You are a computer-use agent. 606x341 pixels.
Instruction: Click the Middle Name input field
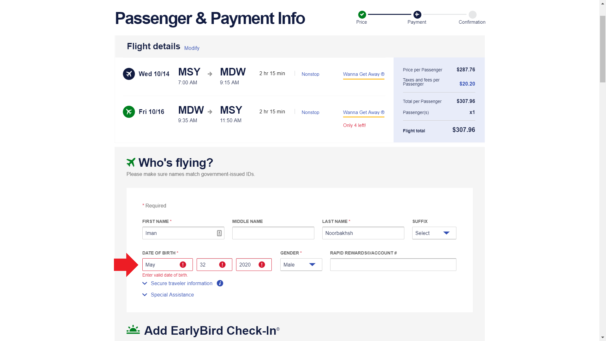[273, 233]
